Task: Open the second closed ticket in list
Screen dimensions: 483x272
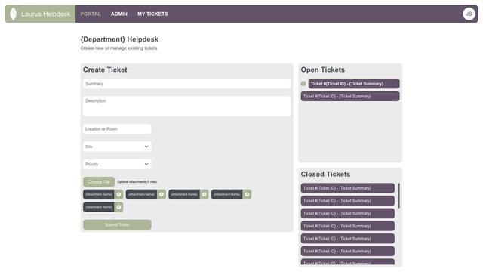Action: coord(348,201)
